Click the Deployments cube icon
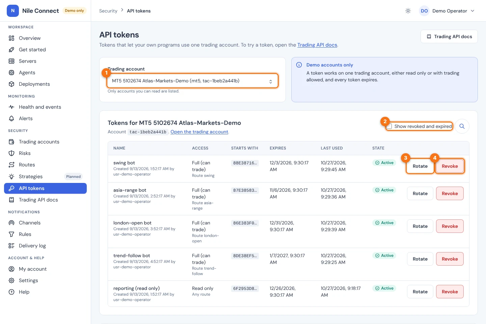Screen dimensions: 486x324 tap(11, 84)
